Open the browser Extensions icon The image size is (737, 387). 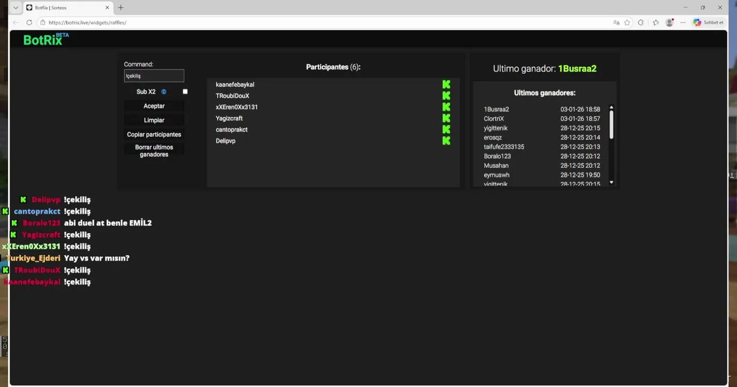641,23
